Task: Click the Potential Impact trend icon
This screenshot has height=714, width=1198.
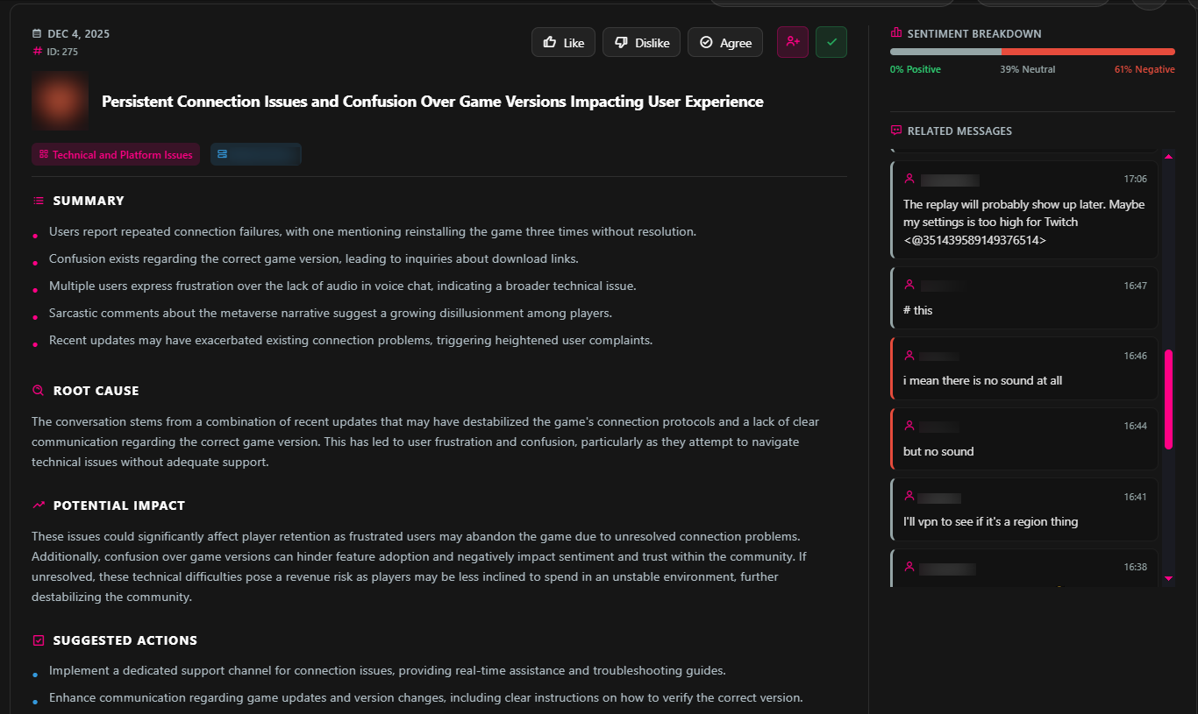Action: click(x=38, y=505)
